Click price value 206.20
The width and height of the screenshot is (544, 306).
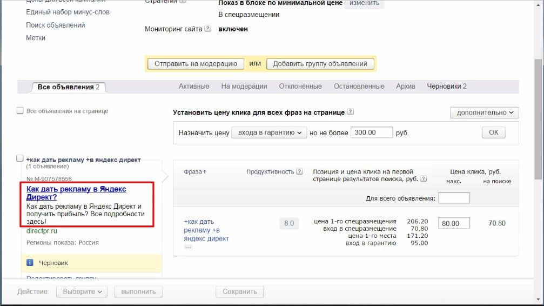point(418,221)
